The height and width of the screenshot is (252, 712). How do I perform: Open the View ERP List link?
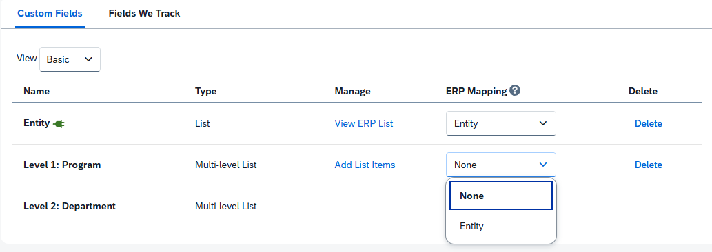pyautogui.click(x=364, y=123)
